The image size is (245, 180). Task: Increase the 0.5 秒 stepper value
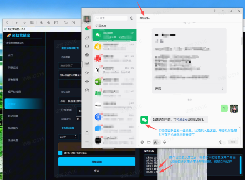point(76,136)
